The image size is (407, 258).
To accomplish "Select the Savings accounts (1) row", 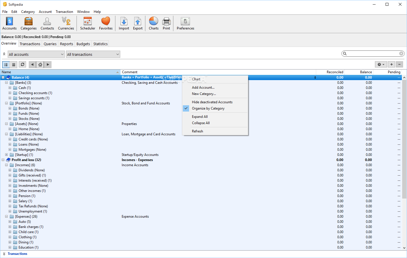I will [x=201, y=98].
